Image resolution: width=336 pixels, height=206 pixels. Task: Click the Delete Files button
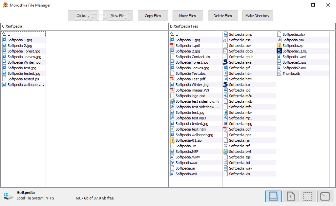click(223, 16)
